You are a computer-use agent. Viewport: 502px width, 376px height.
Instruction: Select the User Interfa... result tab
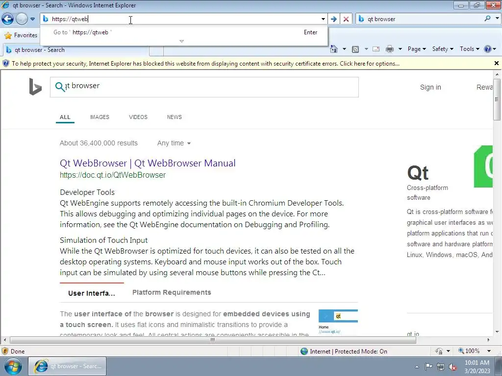(x=92, y=293)
